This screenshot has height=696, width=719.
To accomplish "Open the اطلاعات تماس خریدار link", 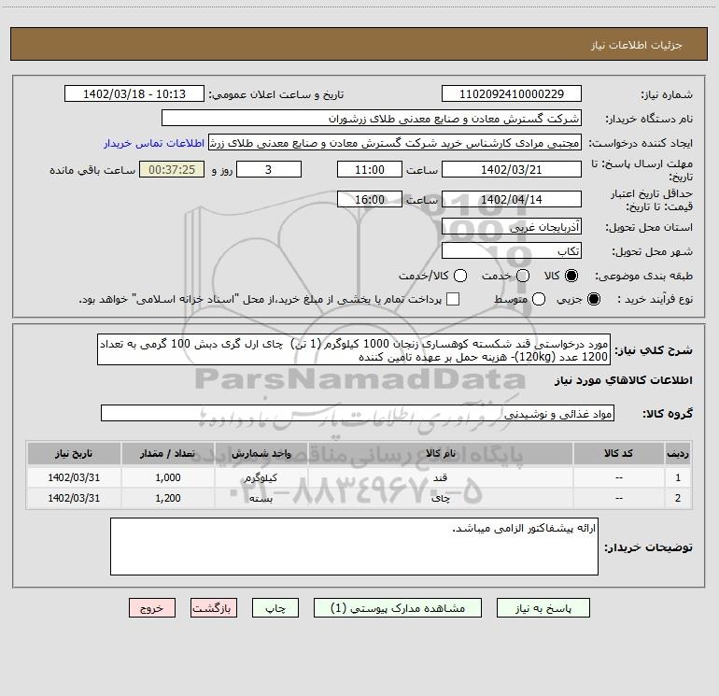I will (154, 143).
